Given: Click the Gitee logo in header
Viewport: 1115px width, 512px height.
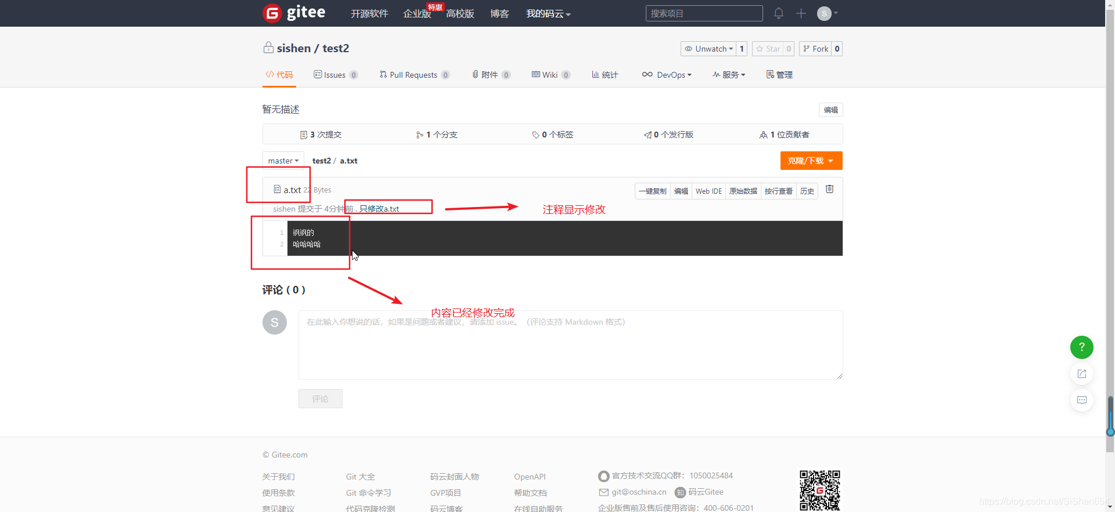Looking at the screenshot, I should (x=294, y=13).
